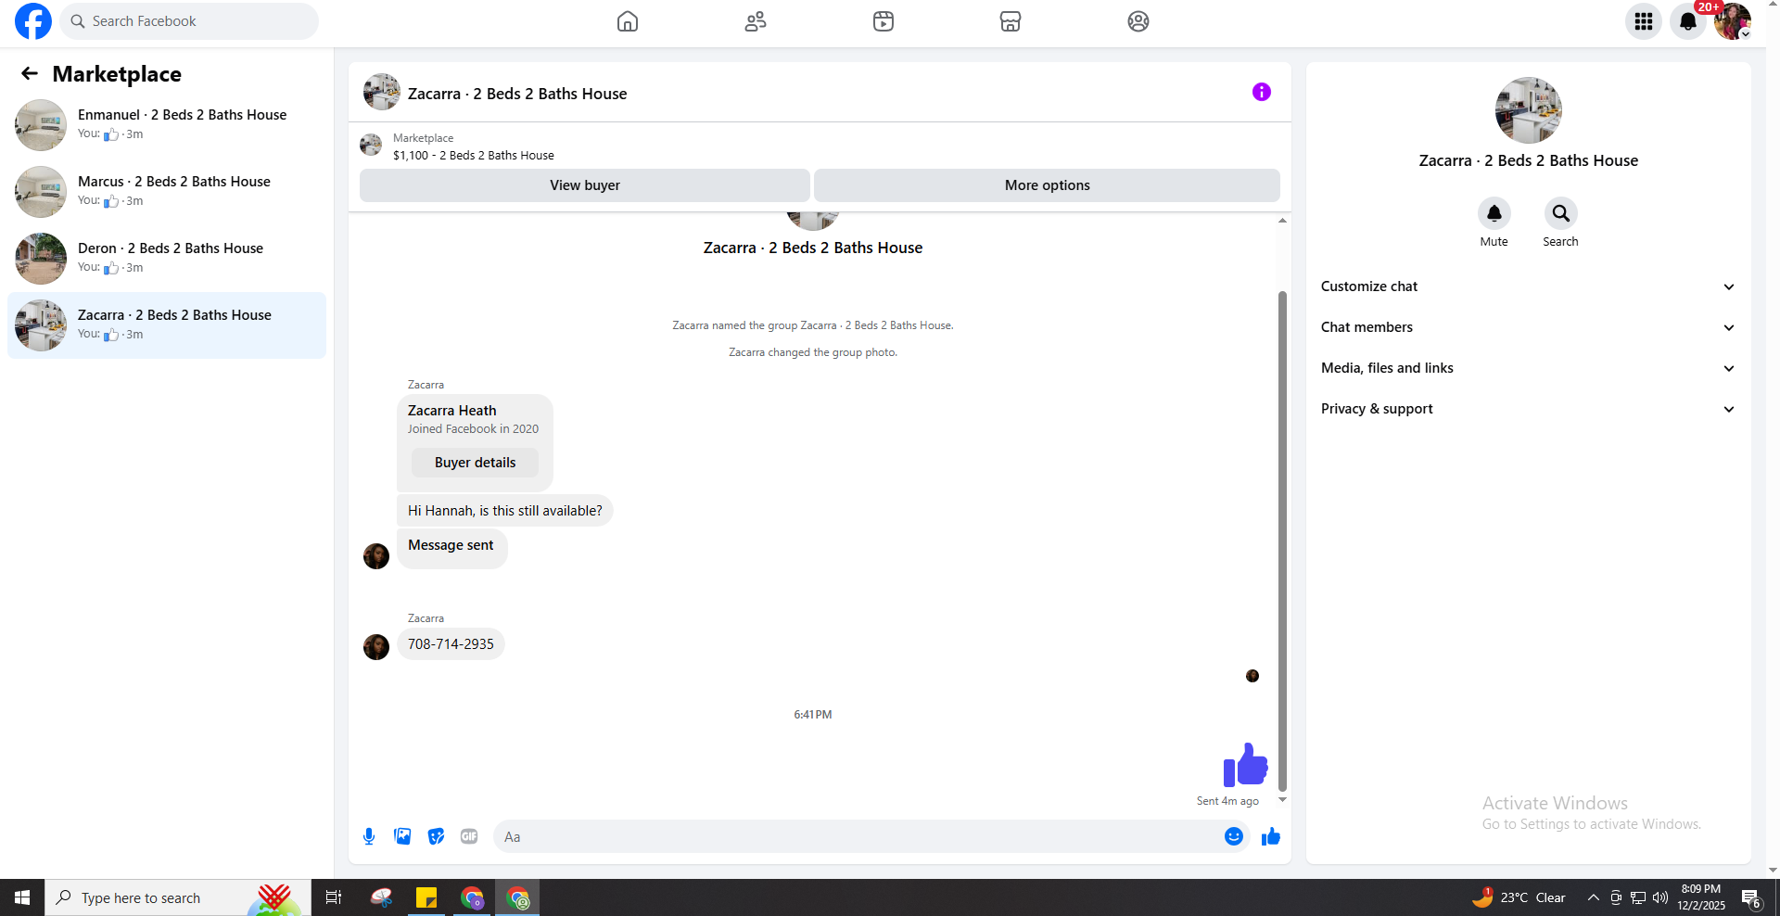Choose a sticker icon
Image resolution: width=1780 pixels, height=916 pixels.
click(436, 836)
